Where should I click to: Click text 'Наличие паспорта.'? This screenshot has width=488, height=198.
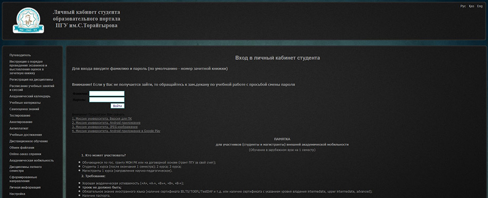pos(96,196)
